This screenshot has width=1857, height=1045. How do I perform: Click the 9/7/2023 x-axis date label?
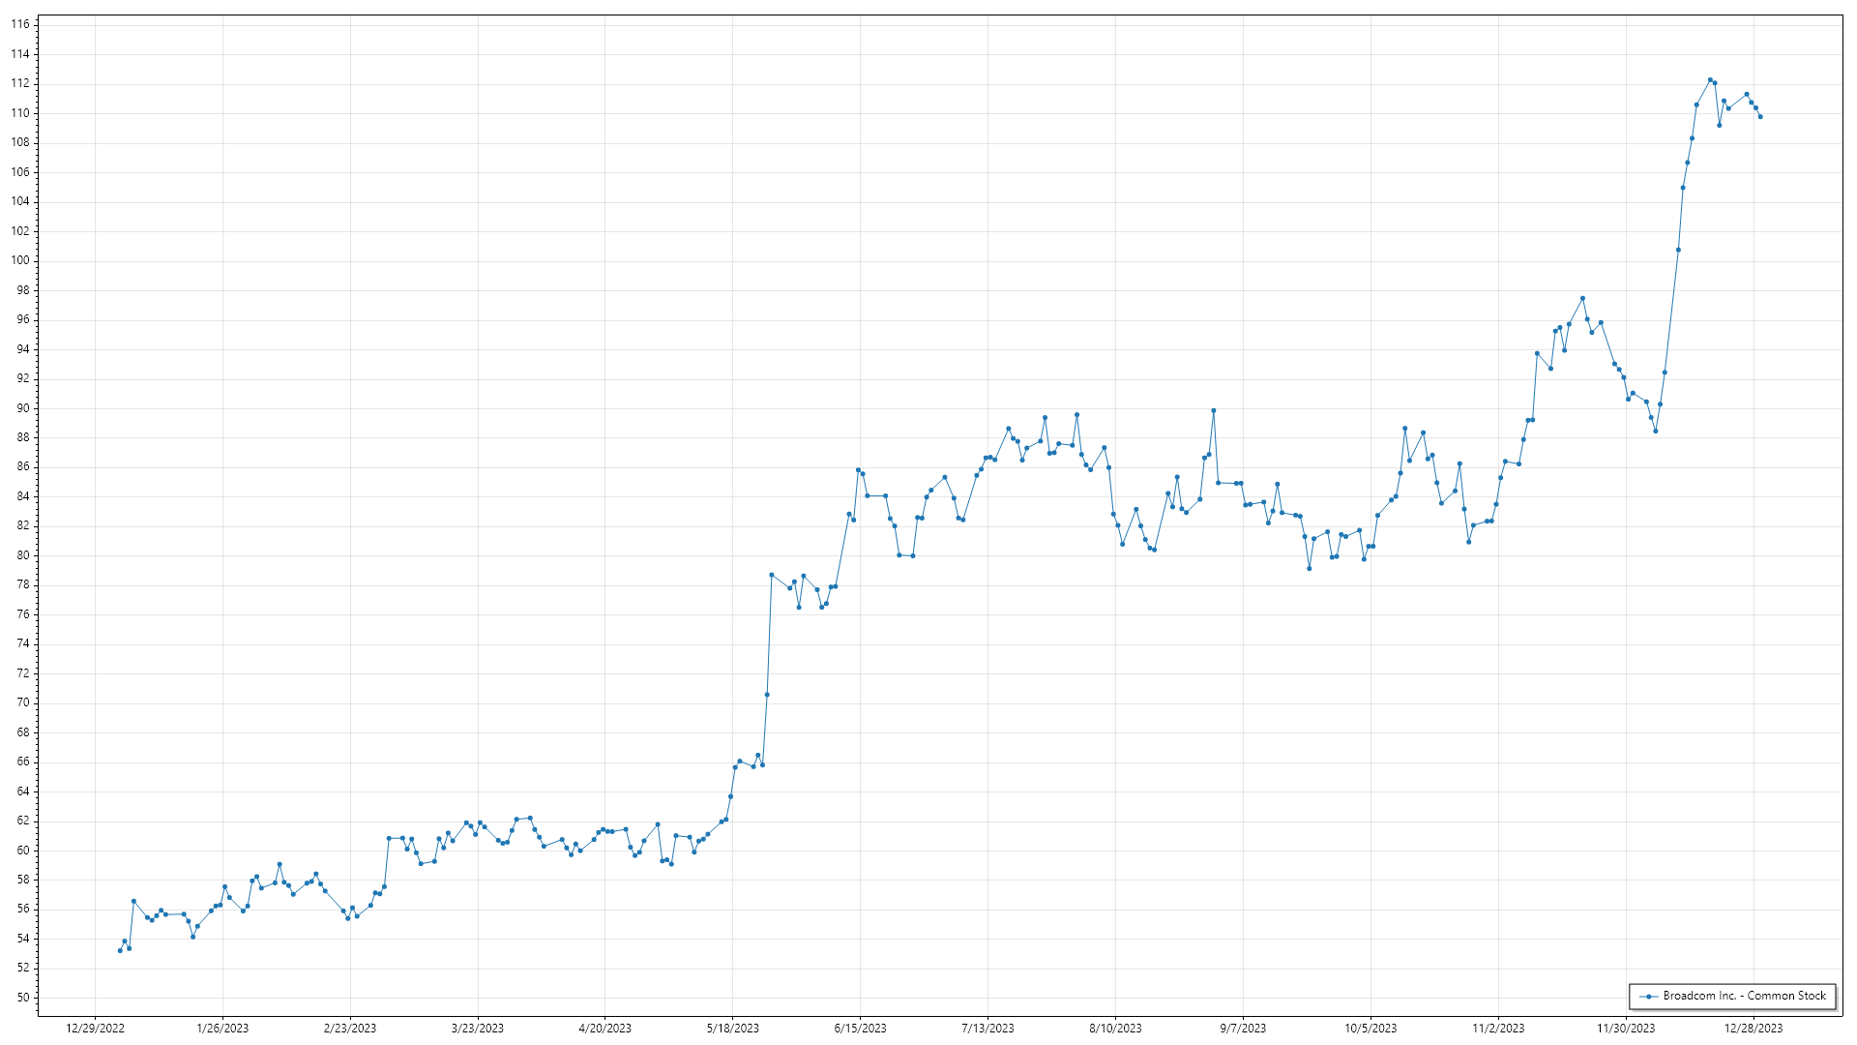pyautogui.click(x=1243, y=1029)
